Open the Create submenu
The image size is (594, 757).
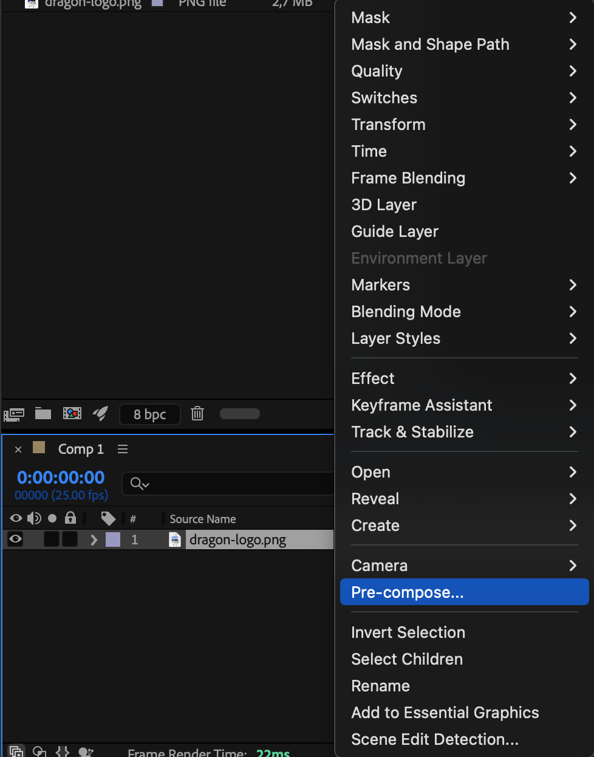464,526
